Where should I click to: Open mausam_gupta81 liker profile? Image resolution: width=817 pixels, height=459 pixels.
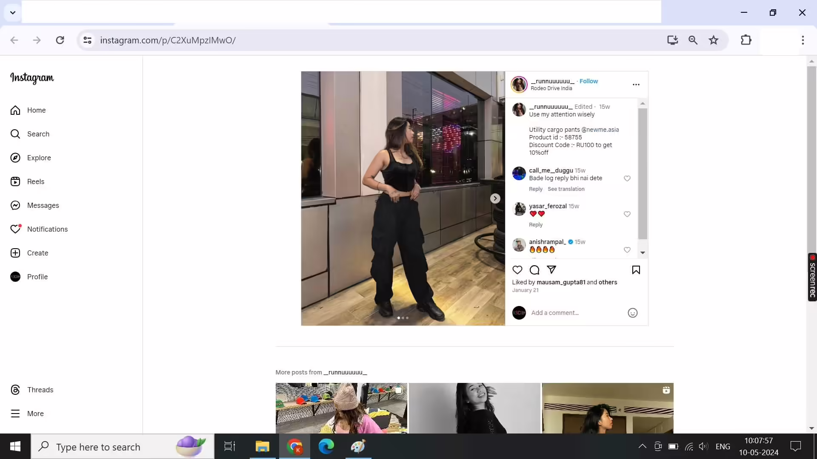point(561,282)
